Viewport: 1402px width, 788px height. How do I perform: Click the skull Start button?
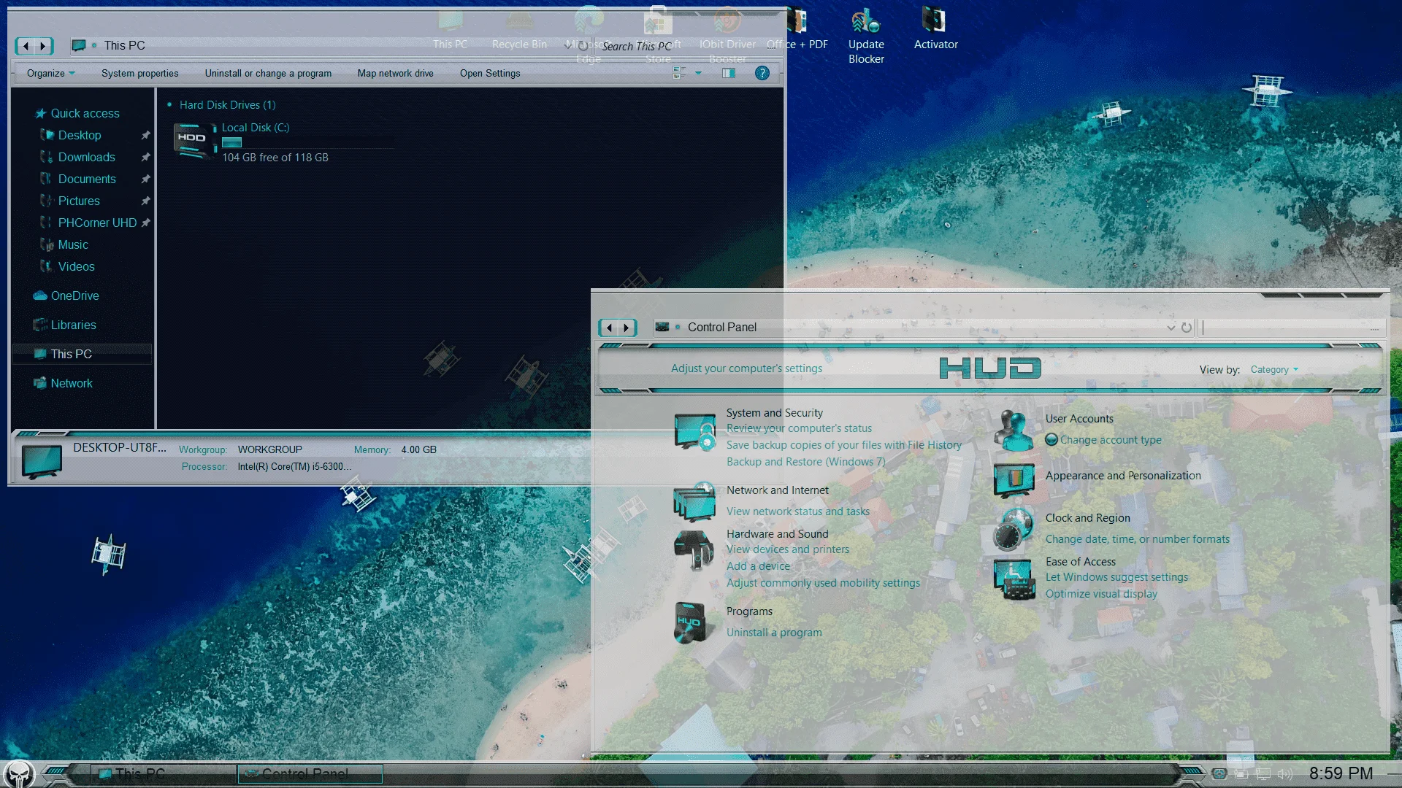click(x=19, y=773)
